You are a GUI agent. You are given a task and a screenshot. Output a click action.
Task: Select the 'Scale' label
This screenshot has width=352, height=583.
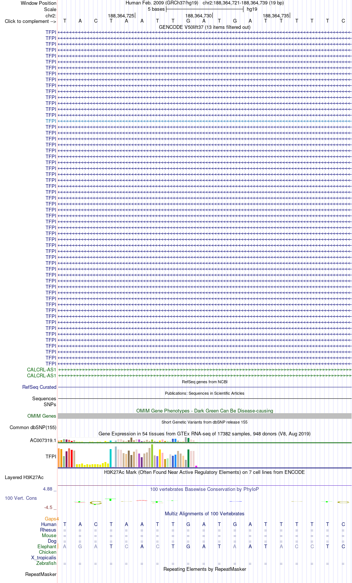[x=50, y=9]
